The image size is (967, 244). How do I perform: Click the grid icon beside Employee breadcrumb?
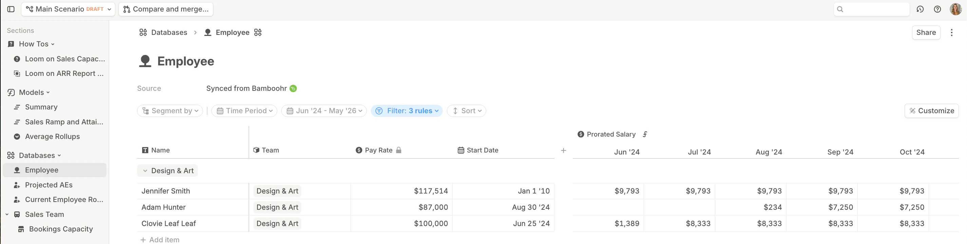point(258,33)
